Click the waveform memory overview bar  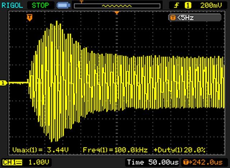[x=117, y=6]
